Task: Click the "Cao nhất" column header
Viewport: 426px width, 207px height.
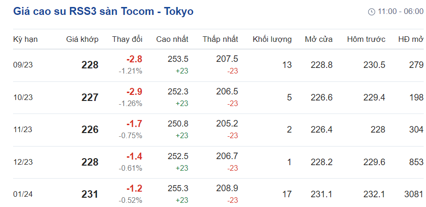Action: [x=172, y=40]
